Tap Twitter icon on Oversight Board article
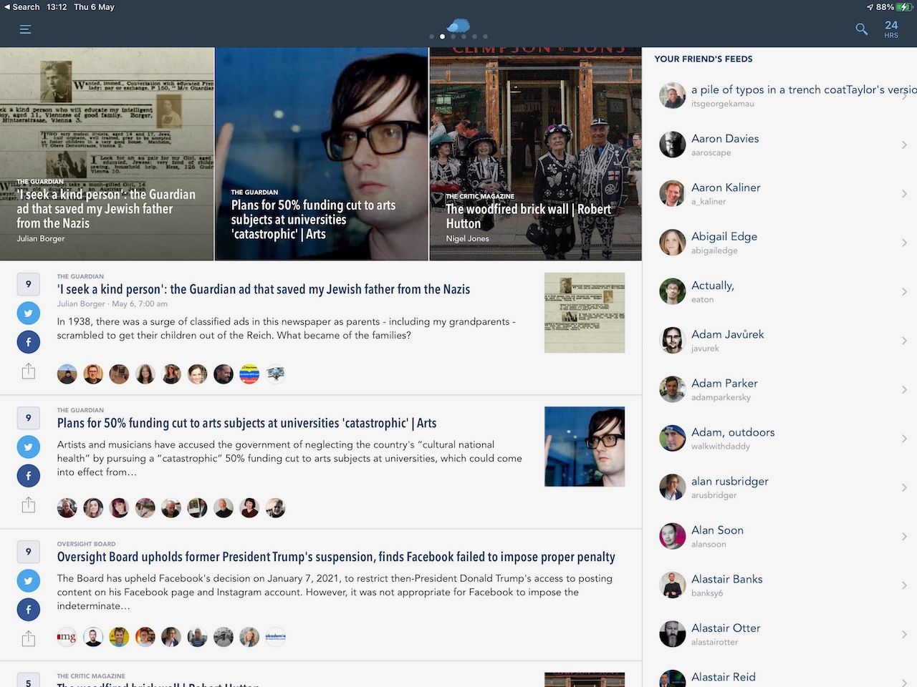 click(28, 580)
